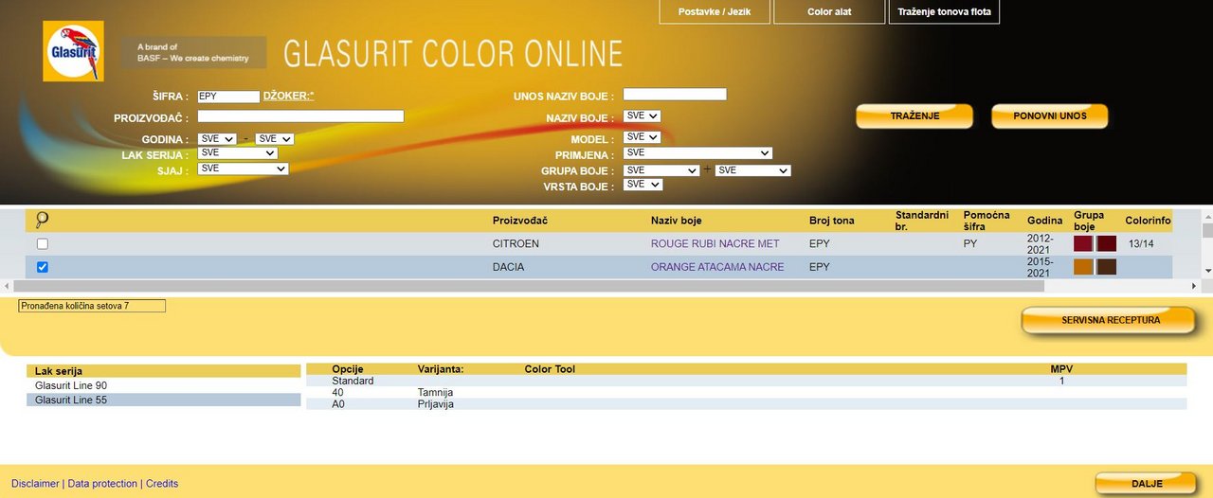Open the second GODINA year dropdown
The height and width of the screenshot is (498, 1213).
275,138
